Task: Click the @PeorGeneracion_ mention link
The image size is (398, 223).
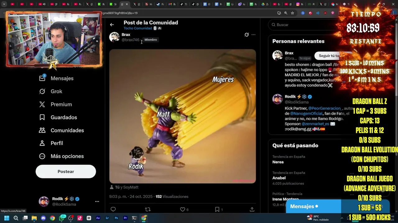Action: click(325, 108)
